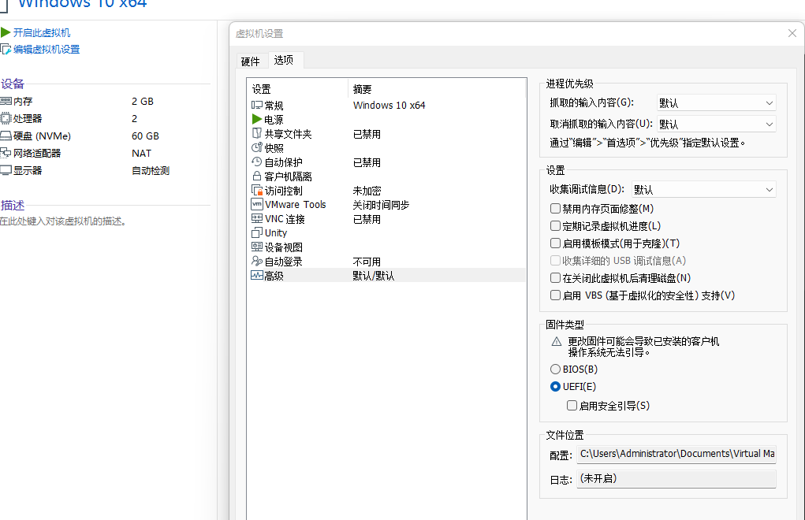The image size is (805, 520).
Task: Open 编辑虚拟机设置
Action: pos(47,49)
